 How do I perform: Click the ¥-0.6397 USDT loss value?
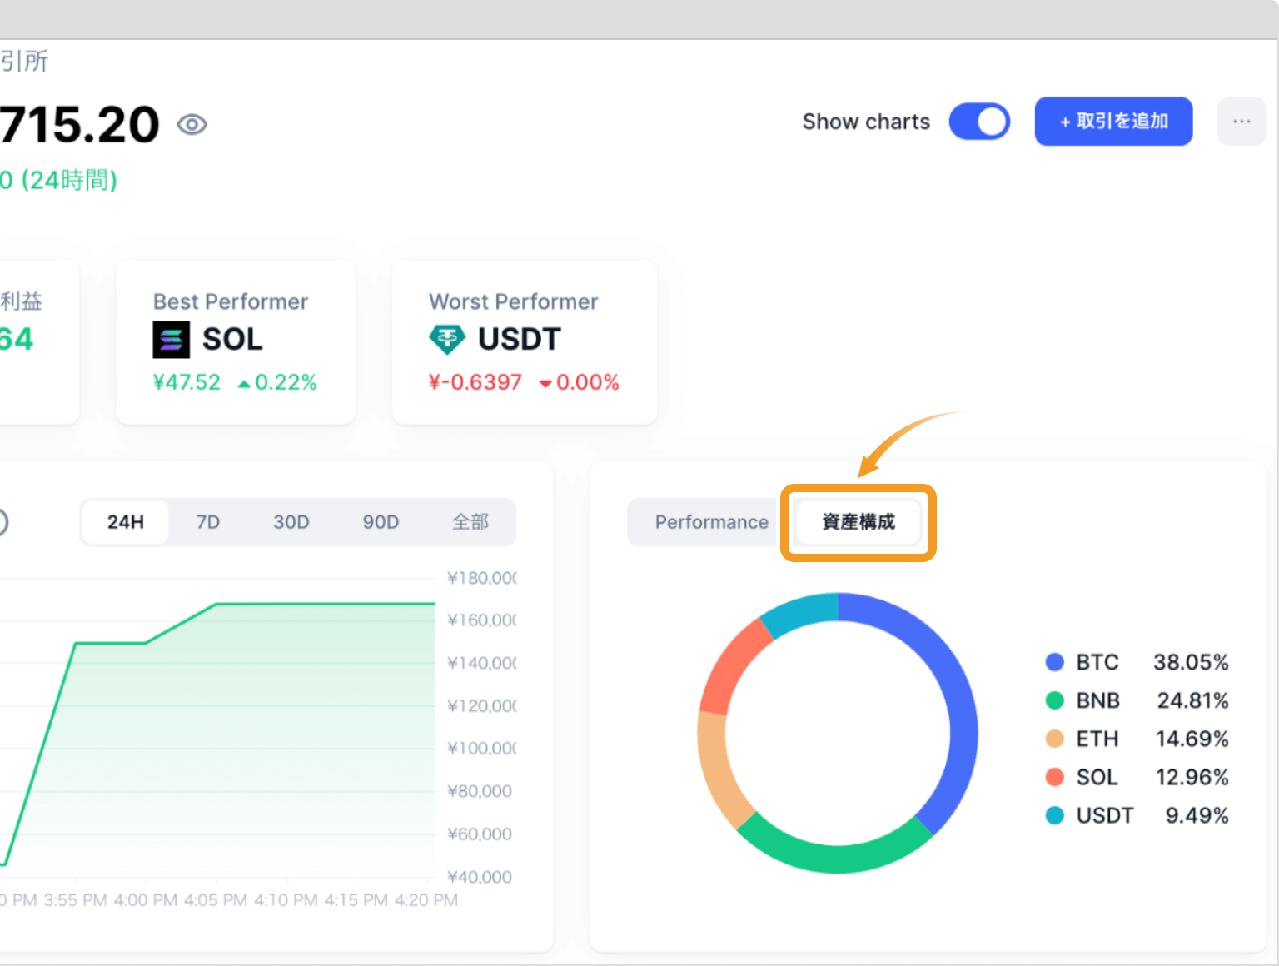click(475, 382)
